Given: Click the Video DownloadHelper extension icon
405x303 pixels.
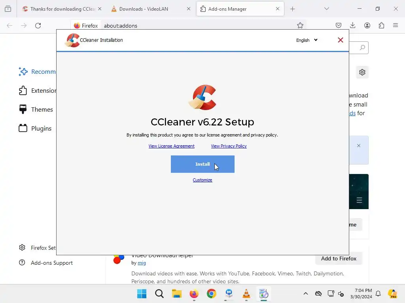Looking at the screenshot, I should tap(119, 259).
